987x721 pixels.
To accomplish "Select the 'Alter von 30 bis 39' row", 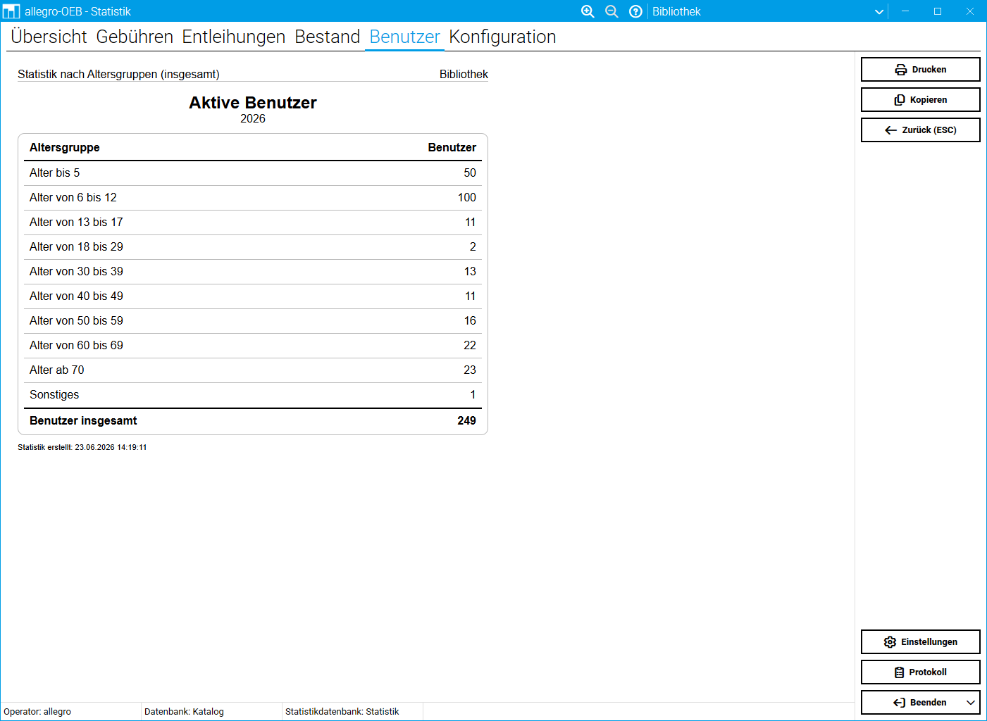I will pos(253,272).
